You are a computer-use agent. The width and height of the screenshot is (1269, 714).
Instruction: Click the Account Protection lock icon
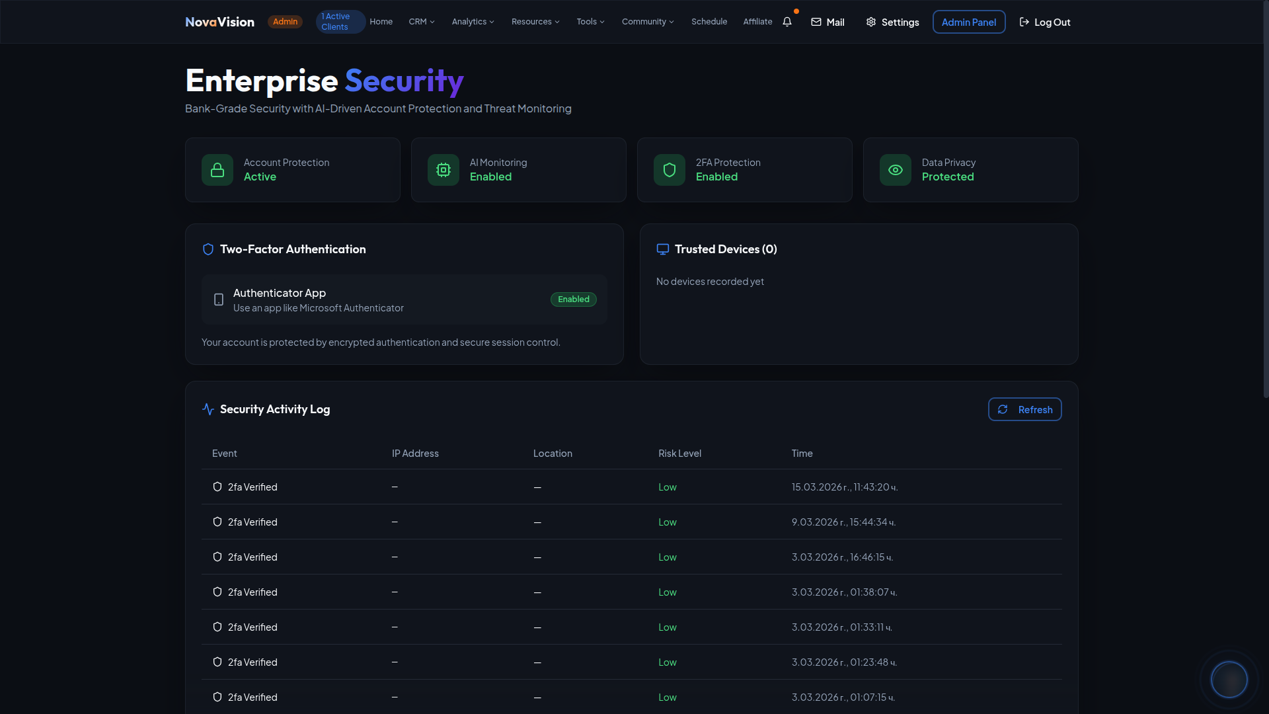tap(217, 170)
